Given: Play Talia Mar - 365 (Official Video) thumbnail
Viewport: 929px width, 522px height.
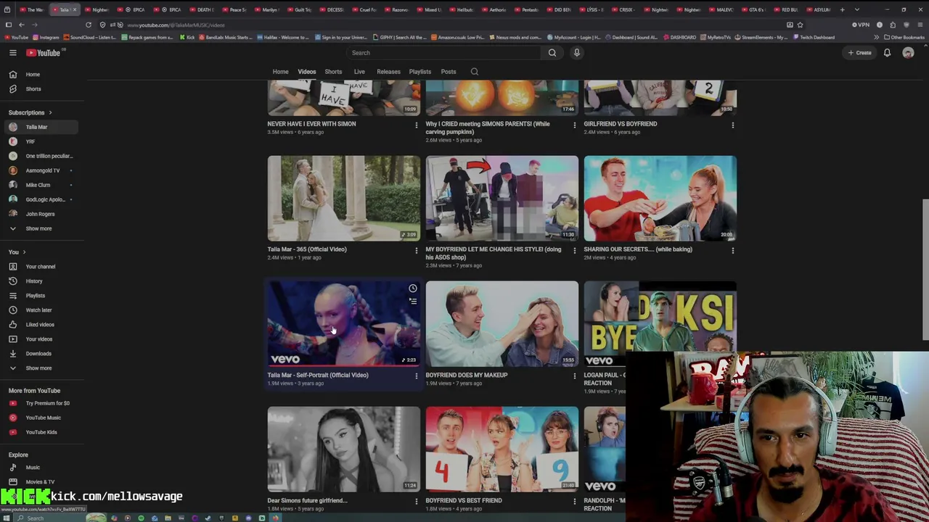Looking at the screenshot, I should [343, 198].
